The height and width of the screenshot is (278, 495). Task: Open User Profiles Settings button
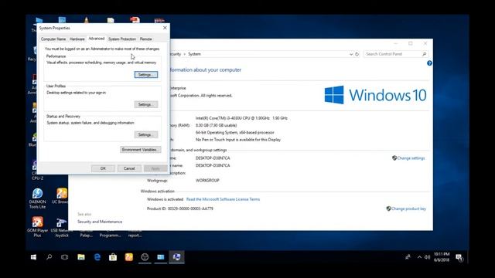(146, 104)
